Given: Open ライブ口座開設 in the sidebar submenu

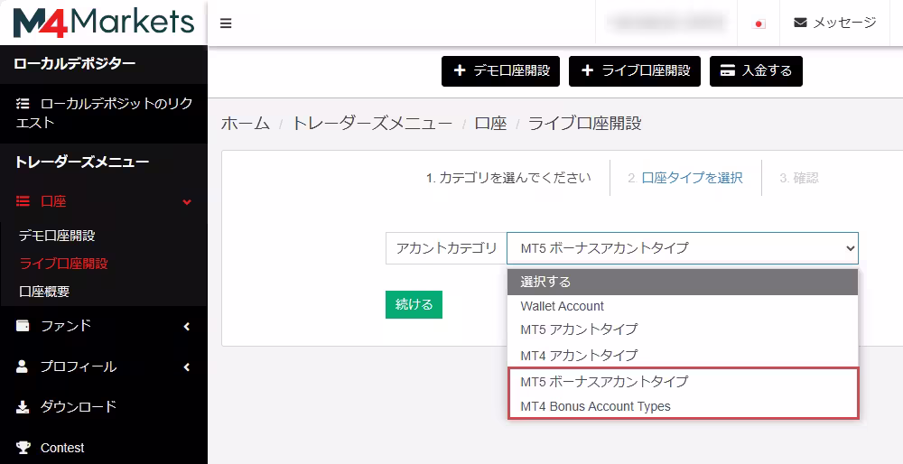Looking at the screenshot, I should click(x=63, y=264).
